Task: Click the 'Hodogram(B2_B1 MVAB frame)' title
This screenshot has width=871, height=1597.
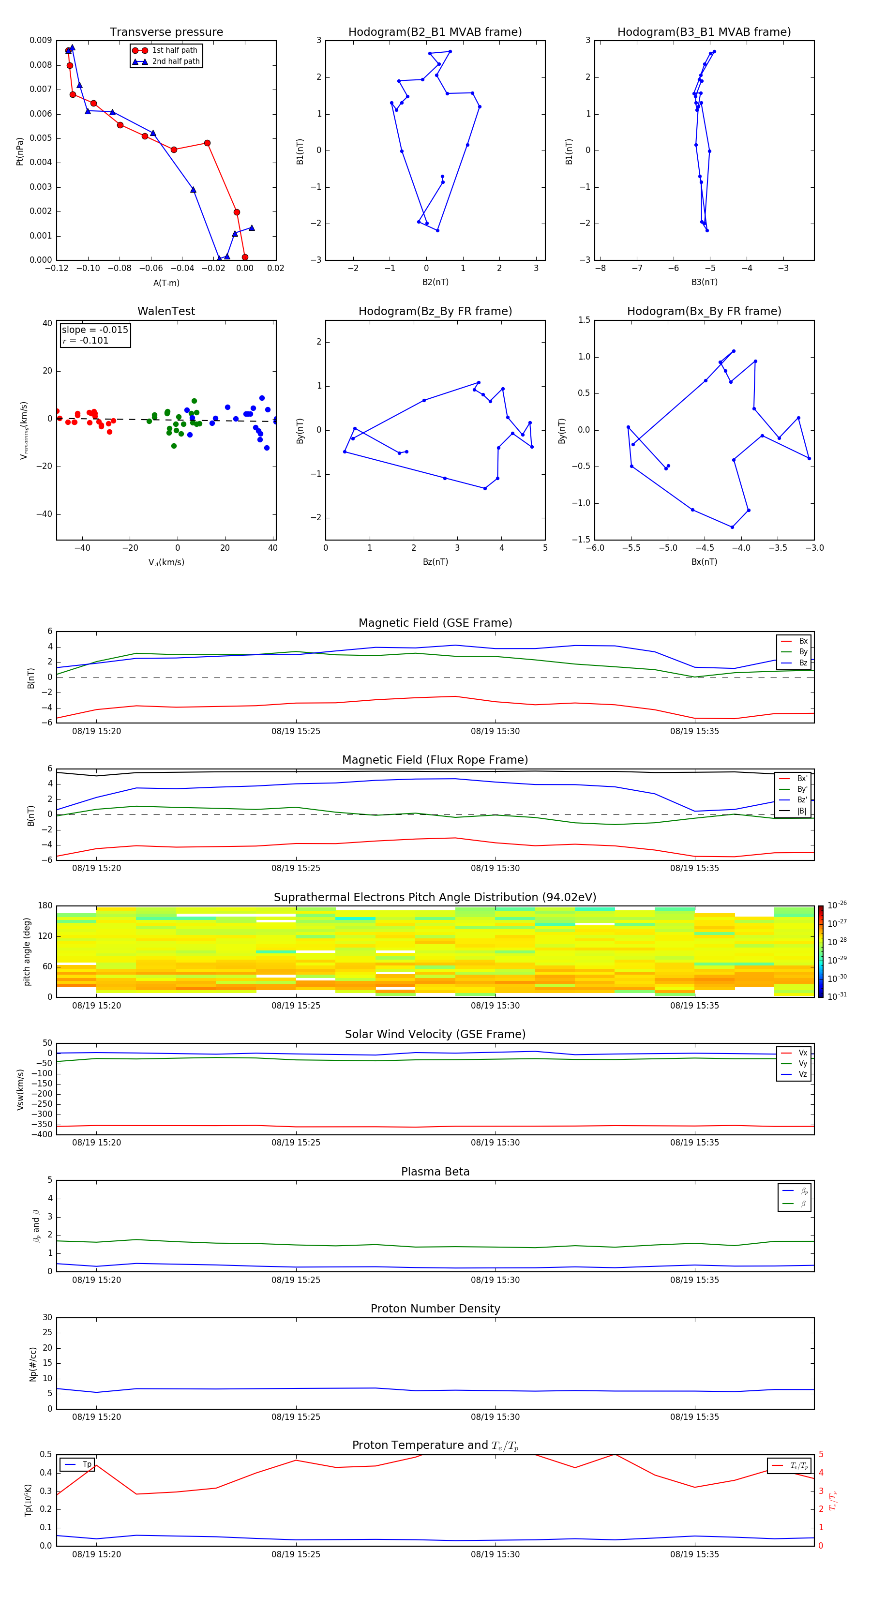Action: coord(435,32)
